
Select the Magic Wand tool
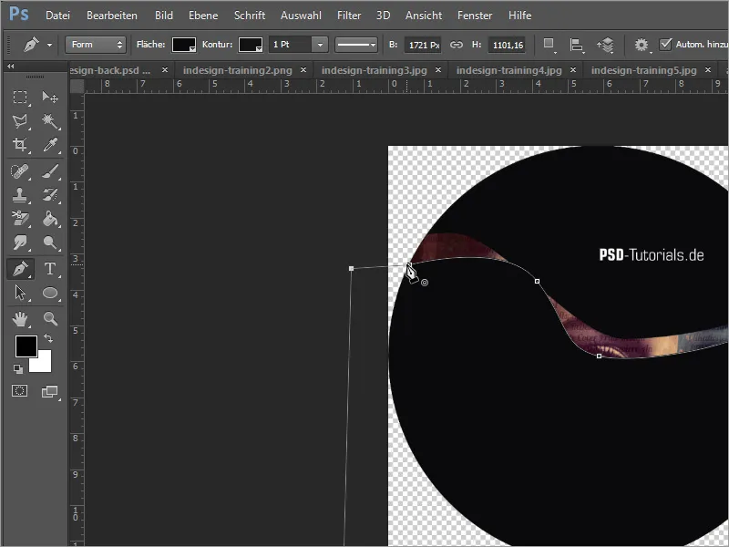coord(50,121)
